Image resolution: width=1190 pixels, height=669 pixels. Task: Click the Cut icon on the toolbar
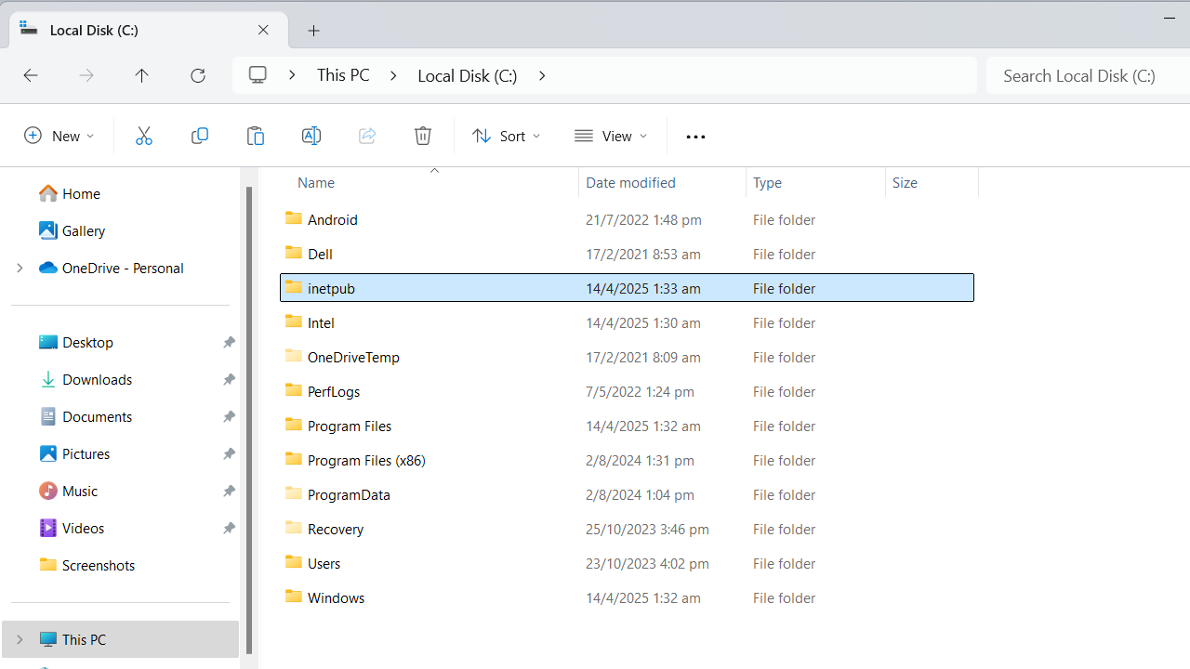(144, 136)
